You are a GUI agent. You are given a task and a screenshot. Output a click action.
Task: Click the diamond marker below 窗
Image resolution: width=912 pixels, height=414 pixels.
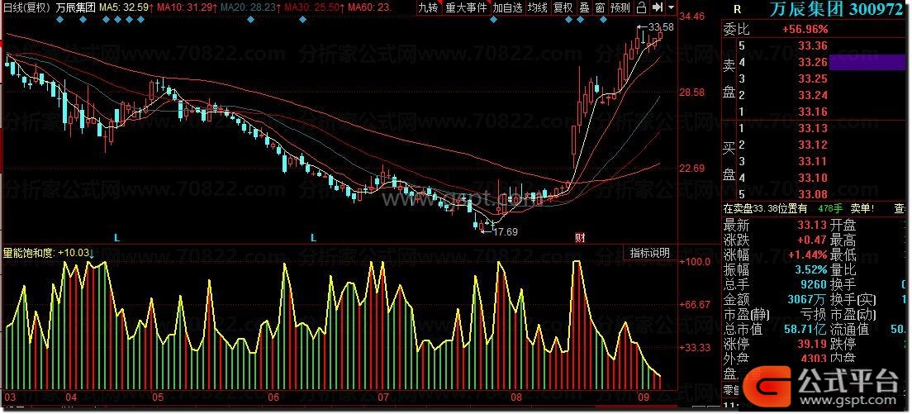click(x=604, y=20)
